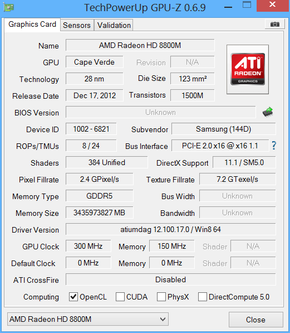Click the Device ID field 1002 - 6821

91,129
